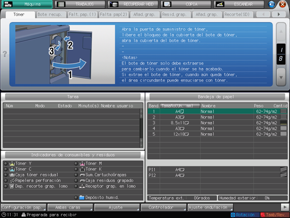Screen dimensions: 290x218
Task: Click Receptor grap. en lomo icon
Action: click(x=82, y=186)
